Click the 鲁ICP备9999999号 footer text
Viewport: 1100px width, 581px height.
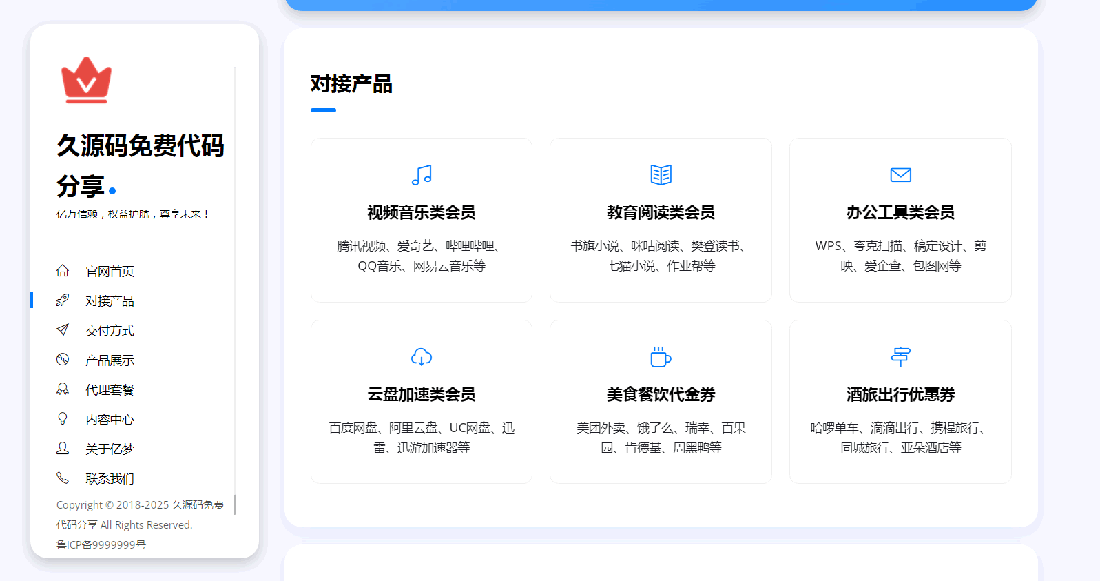point(101,545)
